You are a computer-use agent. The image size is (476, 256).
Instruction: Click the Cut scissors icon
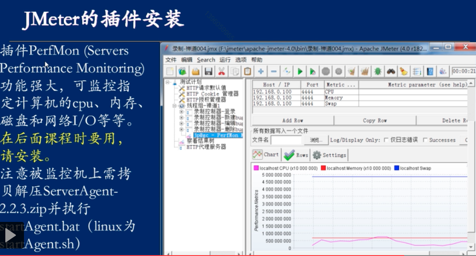pos(222,71)
